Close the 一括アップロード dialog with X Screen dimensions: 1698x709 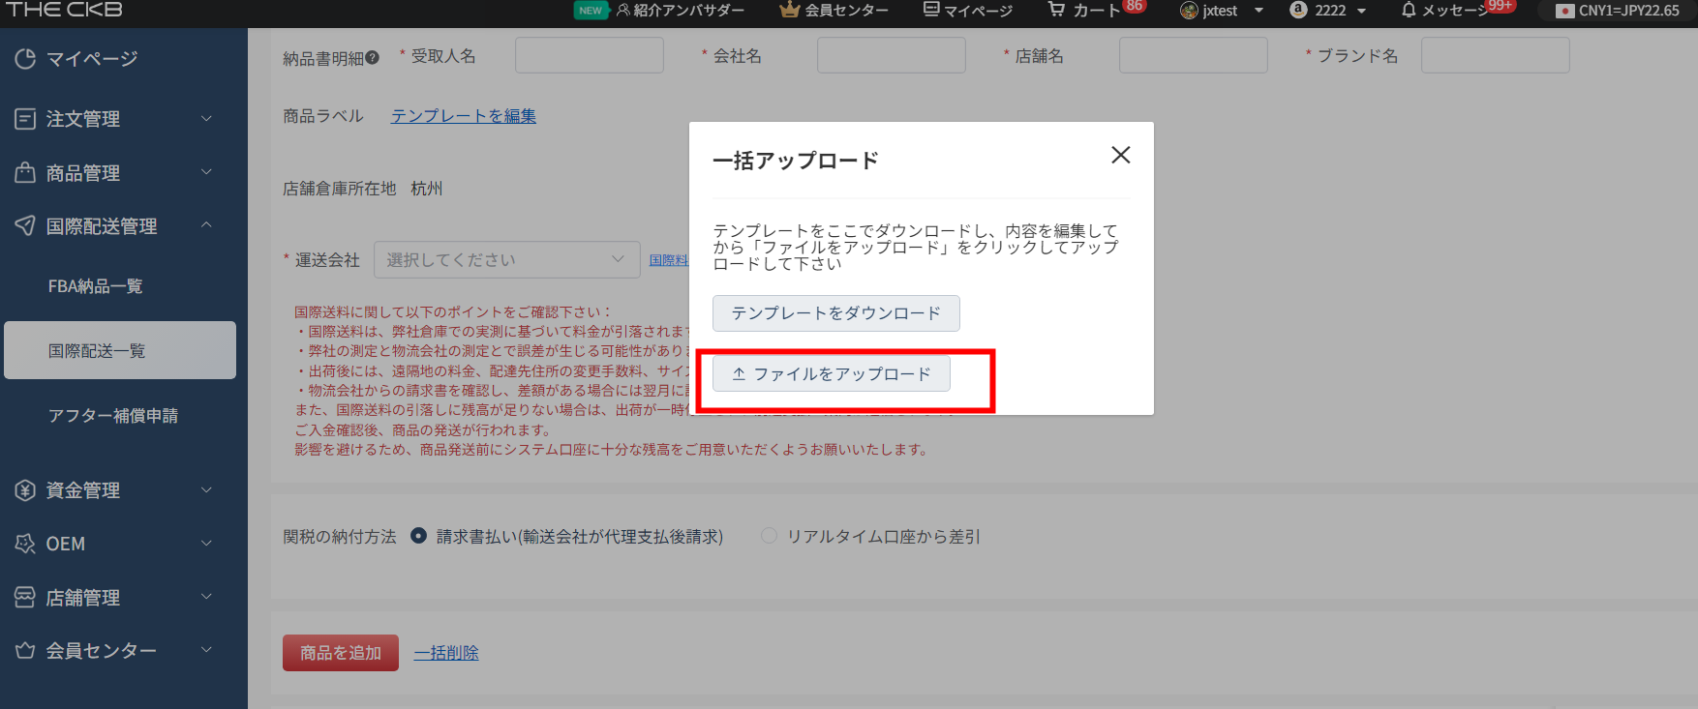coord(1120,155)
